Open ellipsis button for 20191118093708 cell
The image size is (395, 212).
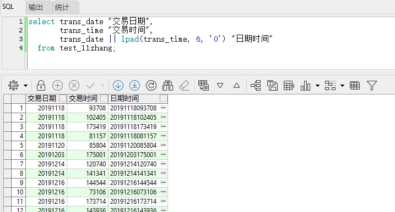pos(163,108)
